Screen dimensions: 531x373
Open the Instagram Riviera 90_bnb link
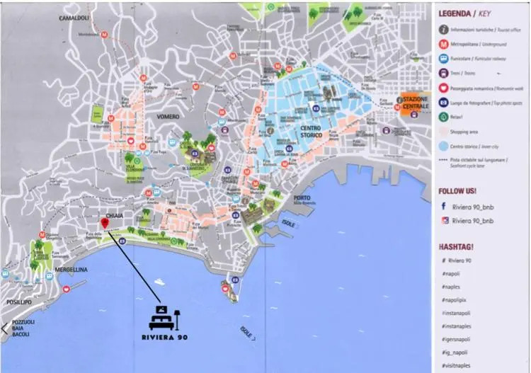point(471,220)
